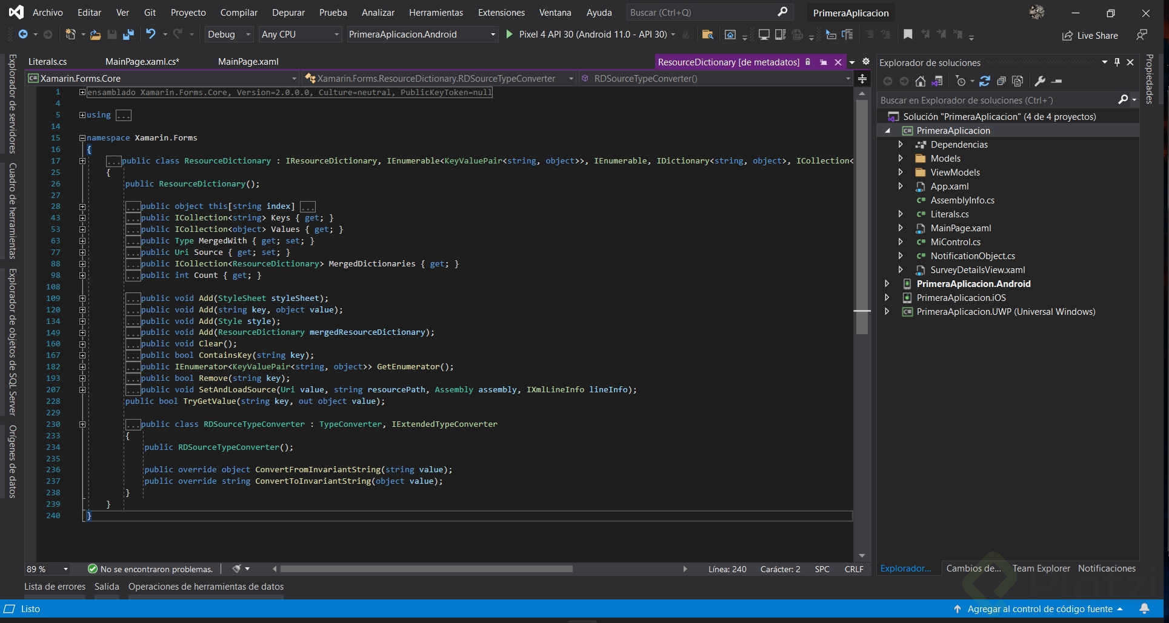The width and height of the screenshot is (1169, 623).
Task: Switch to the MainPage.xaml tab
Action: tap(248, 62)
